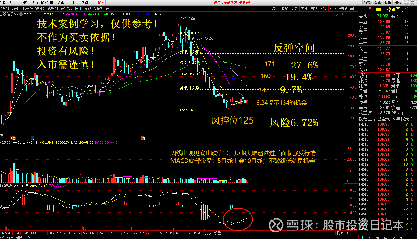Open indicator 设置 settings

[218, 233]
